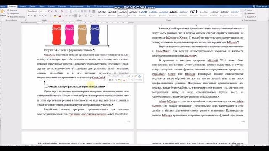Click the Decrease Indent icon
Image resolution: width=269 pixels, height=151 pixels.
click(x=82, y=11)
